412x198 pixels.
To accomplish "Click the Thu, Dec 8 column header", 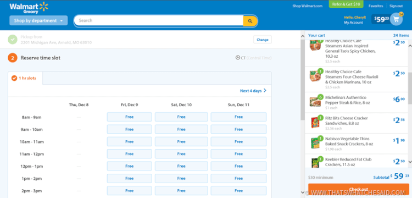I will [x=79, y=105].
